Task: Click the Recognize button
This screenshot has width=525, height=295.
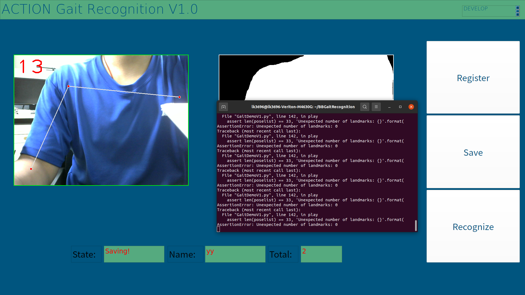Action: (473, 227)
